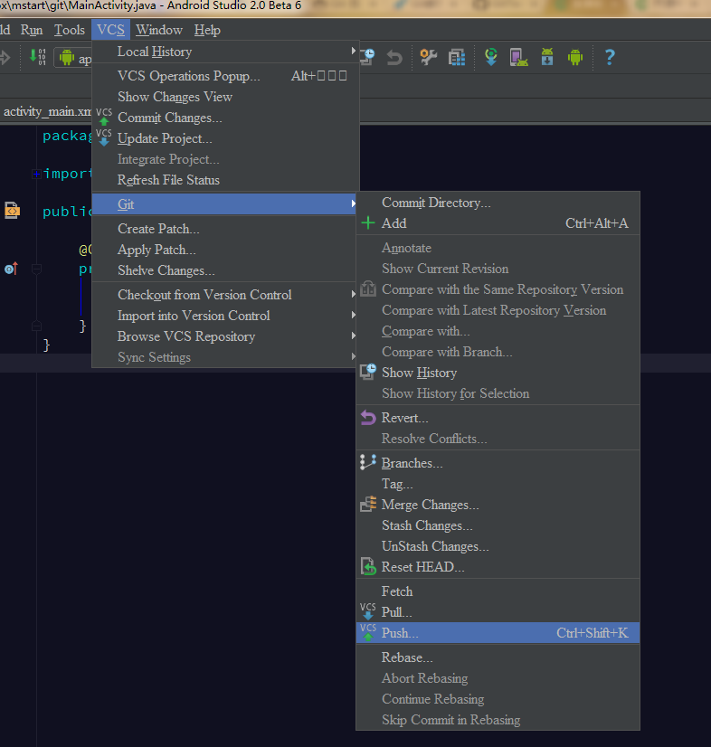Expand the Local History submenu
This screenshot has width=711, height=747.
pyautogui.click(x=225, y=52)
